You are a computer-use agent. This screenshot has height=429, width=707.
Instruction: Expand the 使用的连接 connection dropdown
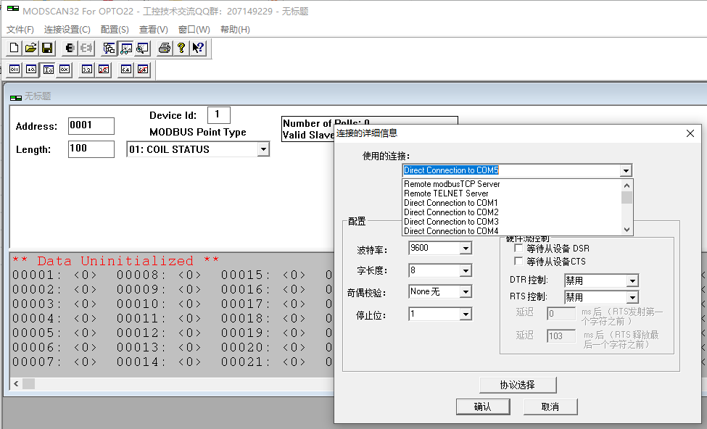625,170
